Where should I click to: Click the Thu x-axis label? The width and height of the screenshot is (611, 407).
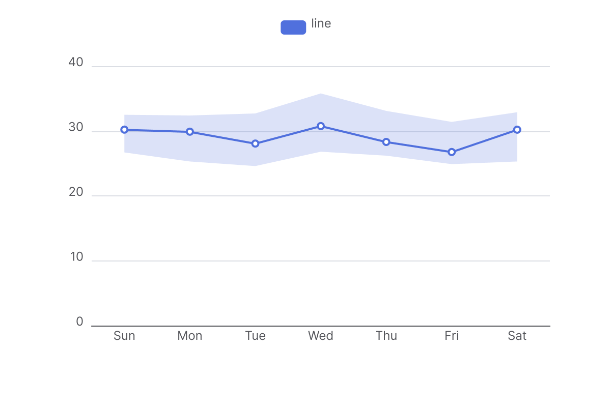386,336
